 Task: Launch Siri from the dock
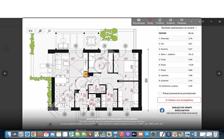point(15,134)
